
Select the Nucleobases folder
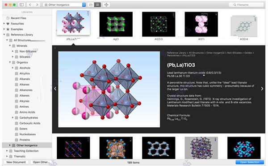tap(25, 134)
